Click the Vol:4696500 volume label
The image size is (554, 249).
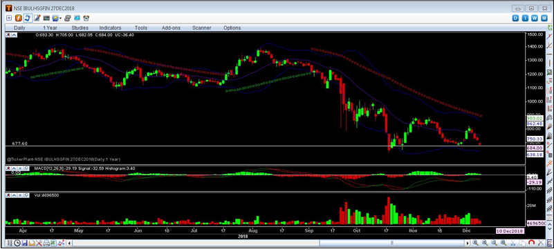[47, 195]
